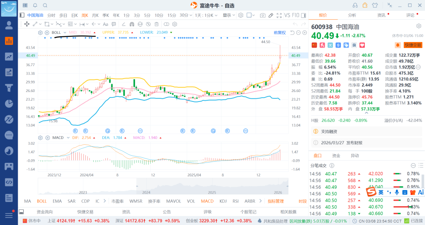This screenshot has height=225, width=425.
Task: Switch to 月K chart period
Action: click(95, 15)
